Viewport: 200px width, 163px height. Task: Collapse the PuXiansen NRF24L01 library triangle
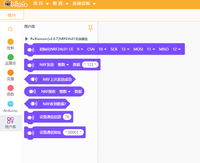tap(27, 39)
